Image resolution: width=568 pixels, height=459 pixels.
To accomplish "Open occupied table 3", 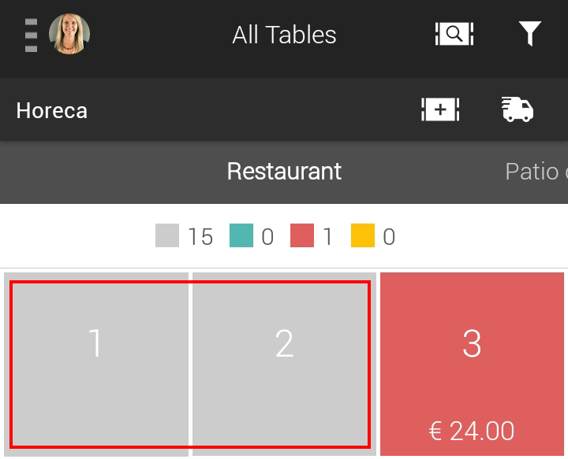I will [472, 365].
